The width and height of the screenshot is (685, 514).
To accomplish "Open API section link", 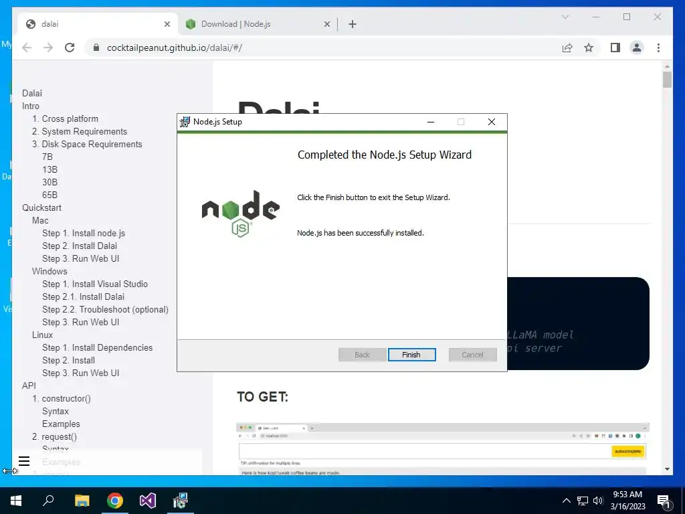I will pos(29,385).
